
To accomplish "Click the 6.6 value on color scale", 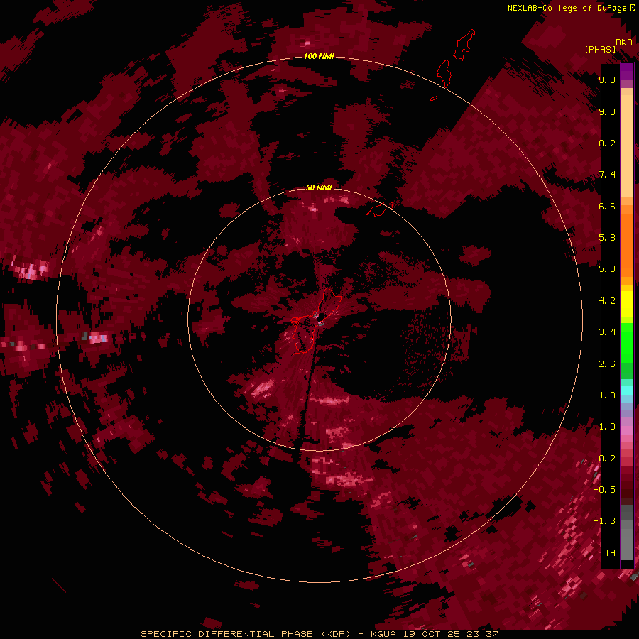I will 607,206.
